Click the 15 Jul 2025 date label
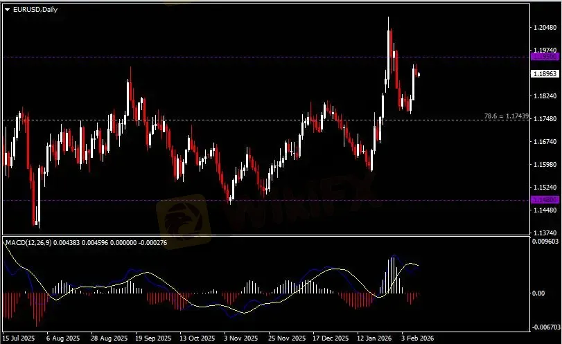This screenshot has height=344, width=562. tap(19, 338)
